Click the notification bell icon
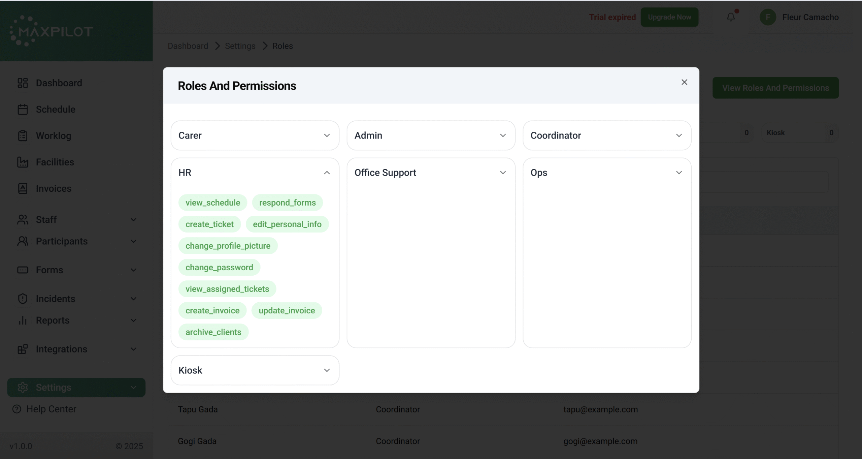This screenshot has width=862, height=459. (730, 17)
